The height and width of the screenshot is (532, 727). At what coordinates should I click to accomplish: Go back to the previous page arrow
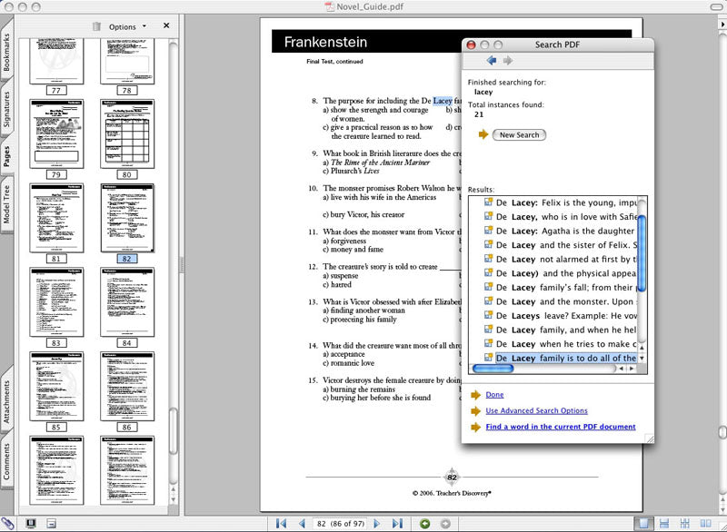coord(303,523)
